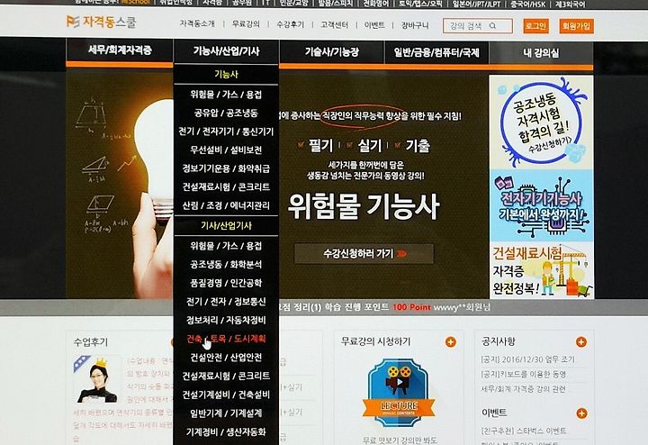Choose 건설기계설비 / 건축설비
Viewport: 648px width, 445px height.
pyautogui.click(x=226, y=395)
